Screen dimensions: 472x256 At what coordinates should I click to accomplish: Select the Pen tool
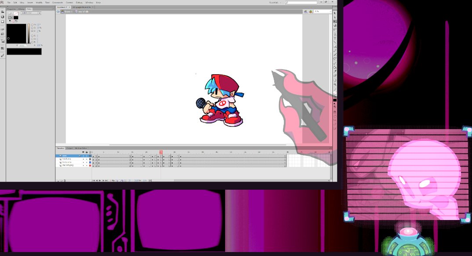click(x=334, y=34)
